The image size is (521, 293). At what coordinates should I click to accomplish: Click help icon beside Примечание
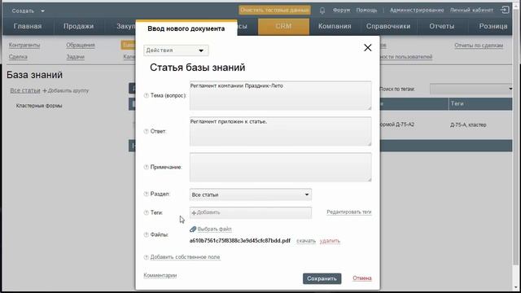tap(146, 167)
